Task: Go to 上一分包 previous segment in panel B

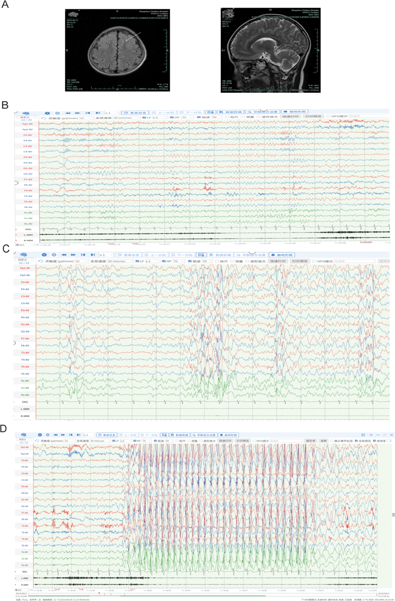Action: [x=163, y=112]
